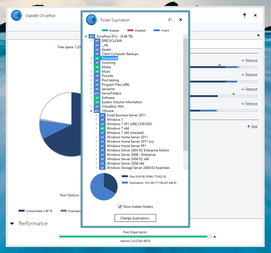The height and width of the screenshot is (253, 271).
Task: Click the x1 badge beside Pool testing
Action: pyautogui.click(x=97, y=80)
